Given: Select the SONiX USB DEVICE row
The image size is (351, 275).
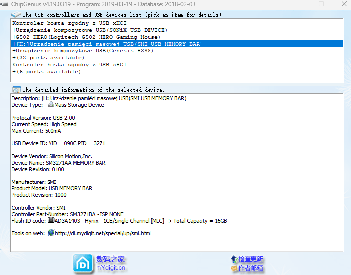Looking at the screenshot, I should (x=177, y=30).
